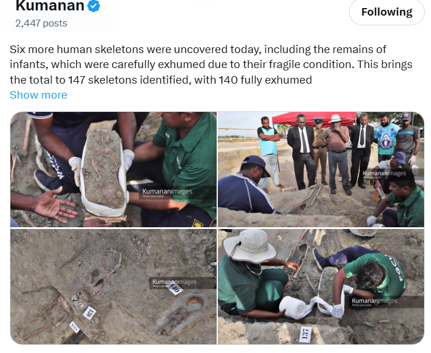The width and height of the screenshot is (431, 353).
Task: Click the bandage roll in the bottom-right photo
Action: click(293, 307)
